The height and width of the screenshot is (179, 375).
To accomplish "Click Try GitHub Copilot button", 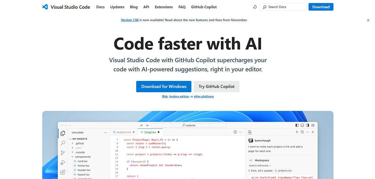I will pyautogui.click(x=216, y=86).
